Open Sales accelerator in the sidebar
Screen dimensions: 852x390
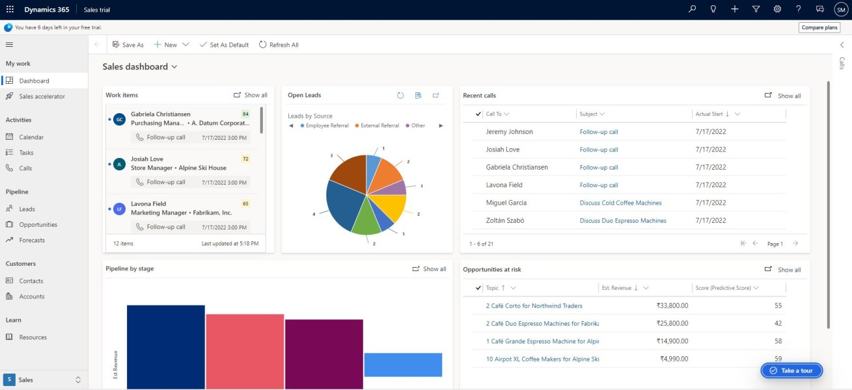pos(44,96)
